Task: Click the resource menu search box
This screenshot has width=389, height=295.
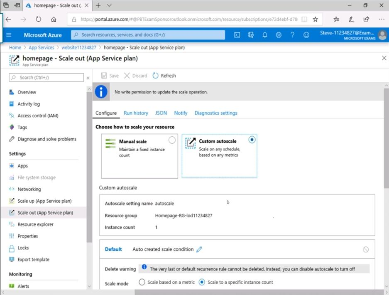Action: pos(46,77)
